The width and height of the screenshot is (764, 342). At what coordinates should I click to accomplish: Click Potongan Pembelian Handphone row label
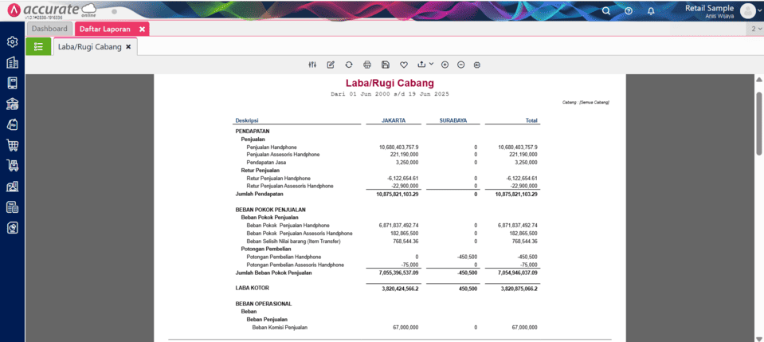(284, 257)
